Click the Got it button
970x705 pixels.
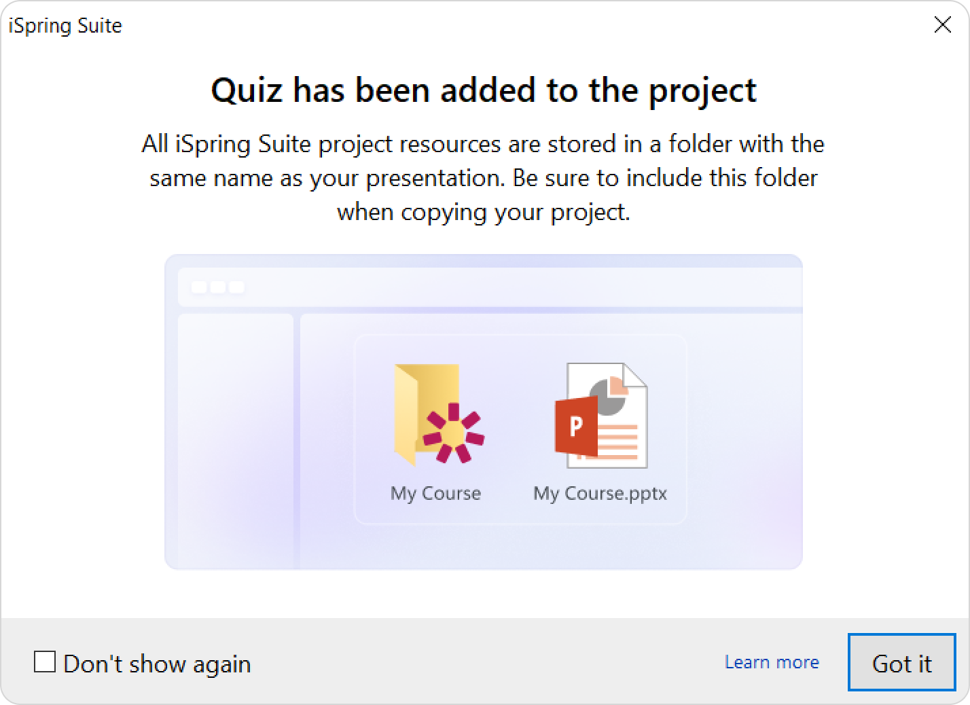901,662
